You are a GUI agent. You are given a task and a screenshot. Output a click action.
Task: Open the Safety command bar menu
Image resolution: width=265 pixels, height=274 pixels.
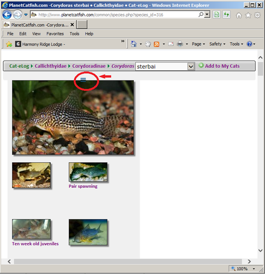217,44
